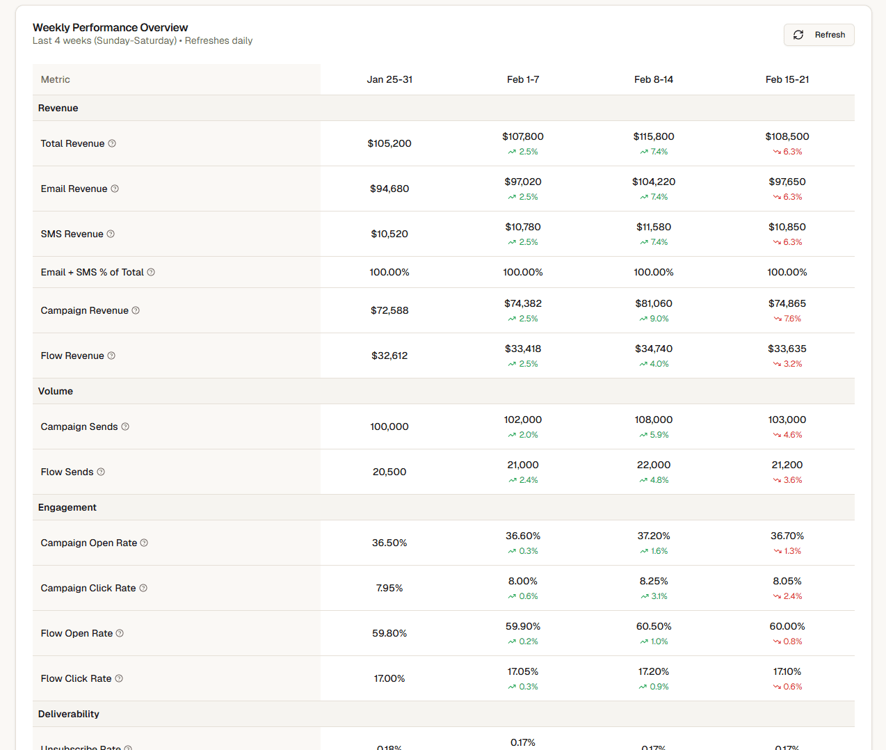Viewport: 886px width, 750px height.
Task: Select the Feb 15-21 column header
Action: 787,79
